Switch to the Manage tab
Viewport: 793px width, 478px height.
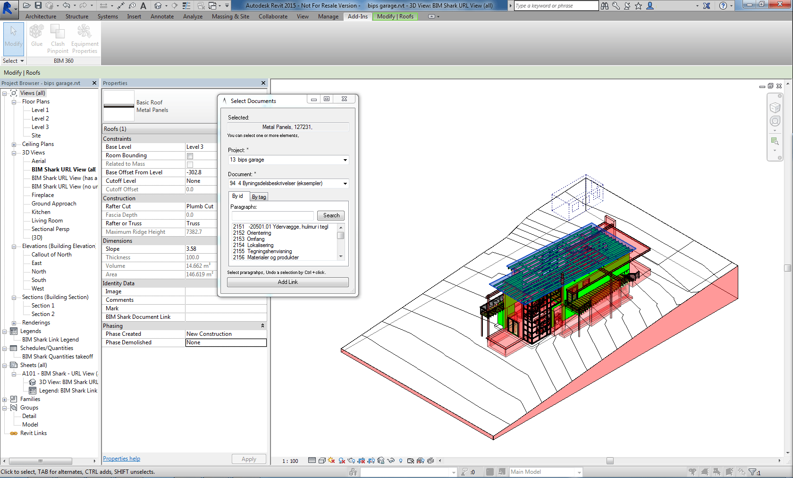tap(328, 17)
